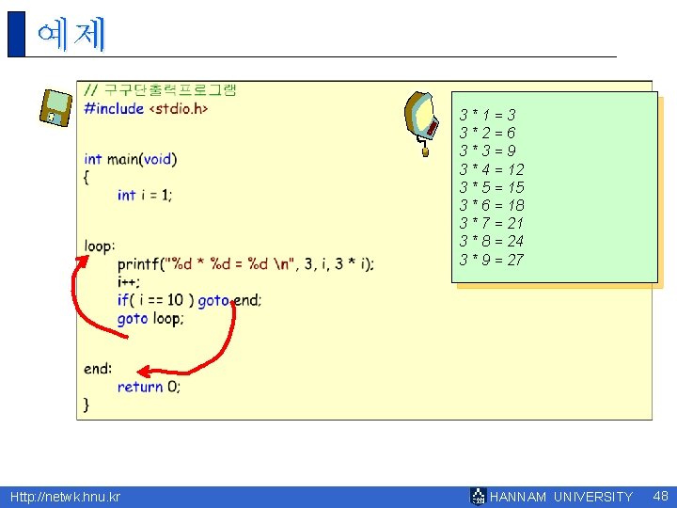Click output line '3 * 8 = 24'
677x508 pixels.
click(x=492, y=241)
